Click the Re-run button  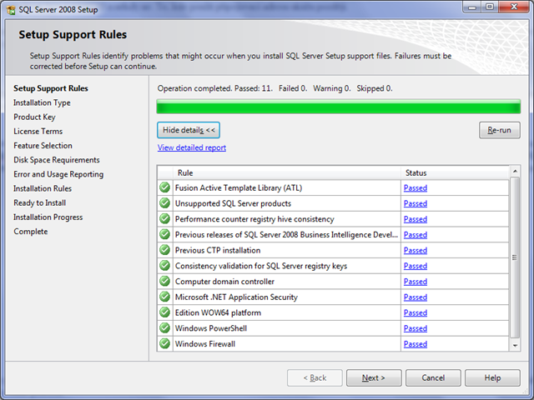tap(499, 130)
